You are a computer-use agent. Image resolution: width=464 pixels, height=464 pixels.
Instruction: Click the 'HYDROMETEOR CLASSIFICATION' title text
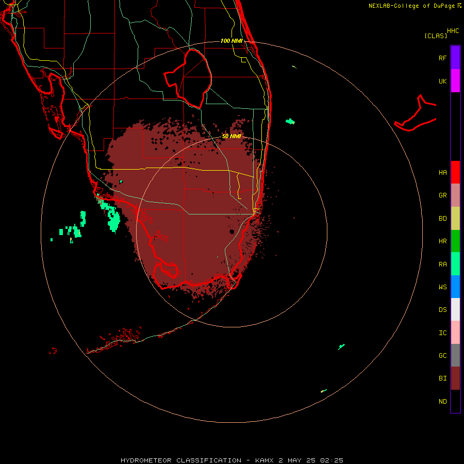[181, 460]
